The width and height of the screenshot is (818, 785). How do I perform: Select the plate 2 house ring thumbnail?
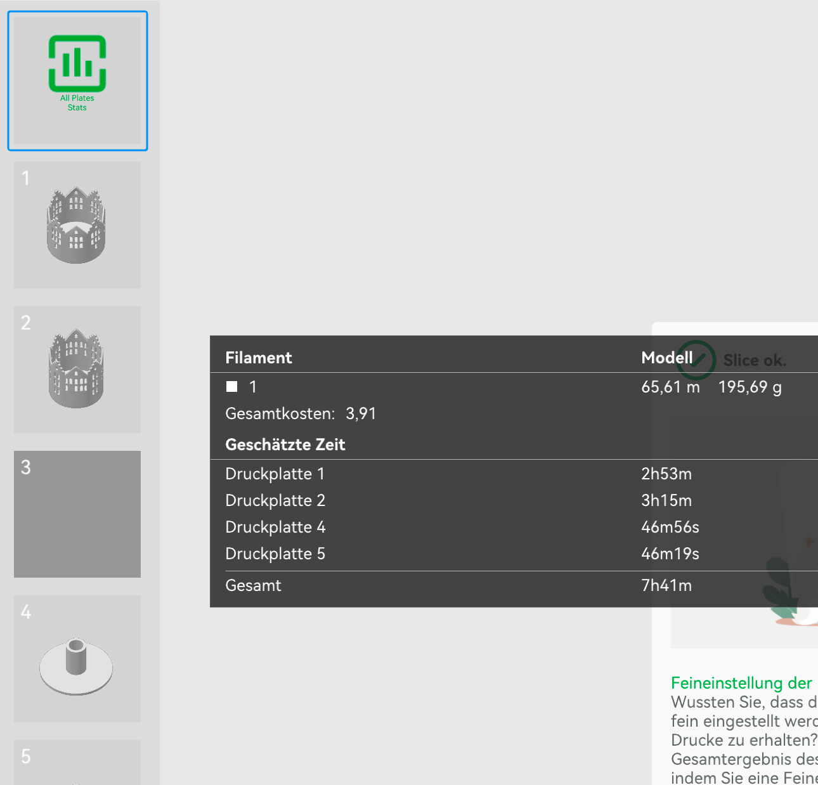pos(77,370)
